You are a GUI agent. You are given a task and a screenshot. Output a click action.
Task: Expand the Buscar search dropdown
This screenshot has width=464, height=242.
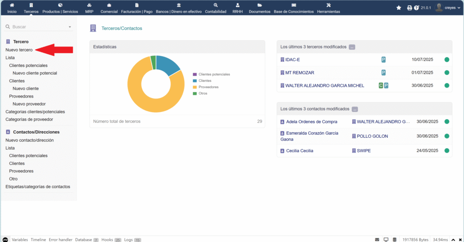click(70, 27)
